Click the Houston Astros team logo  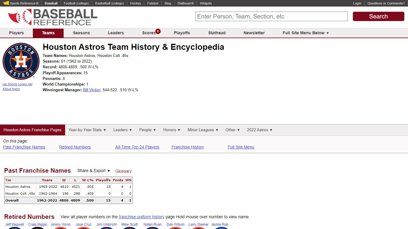tap(21, 61)
